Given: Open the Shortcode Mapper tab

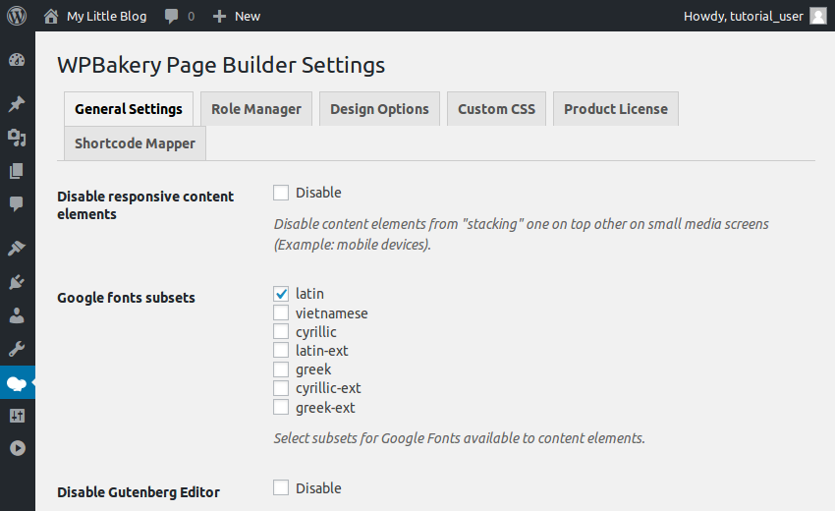Looking at the screenshot, I should click(135, 143).
